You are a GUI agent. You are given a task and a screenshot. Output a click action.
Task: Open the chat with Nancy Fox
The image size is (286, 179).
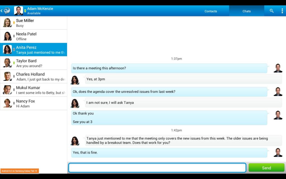pos(34,103)
